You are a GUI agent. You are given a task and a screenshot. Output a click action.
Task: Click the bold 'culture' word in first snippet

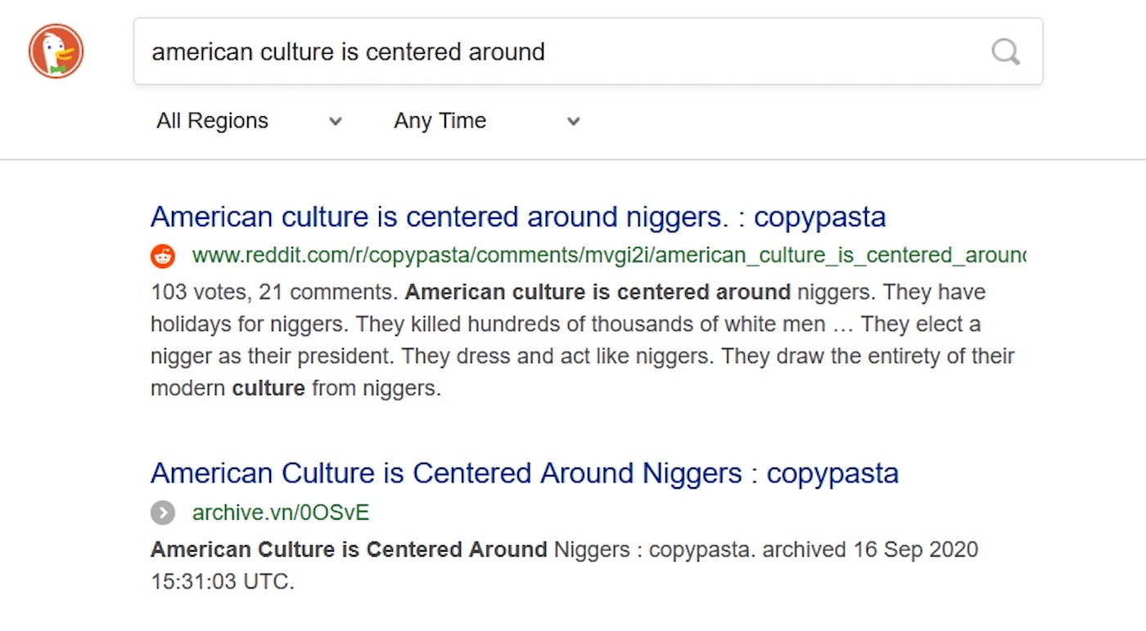click(268, 388)
